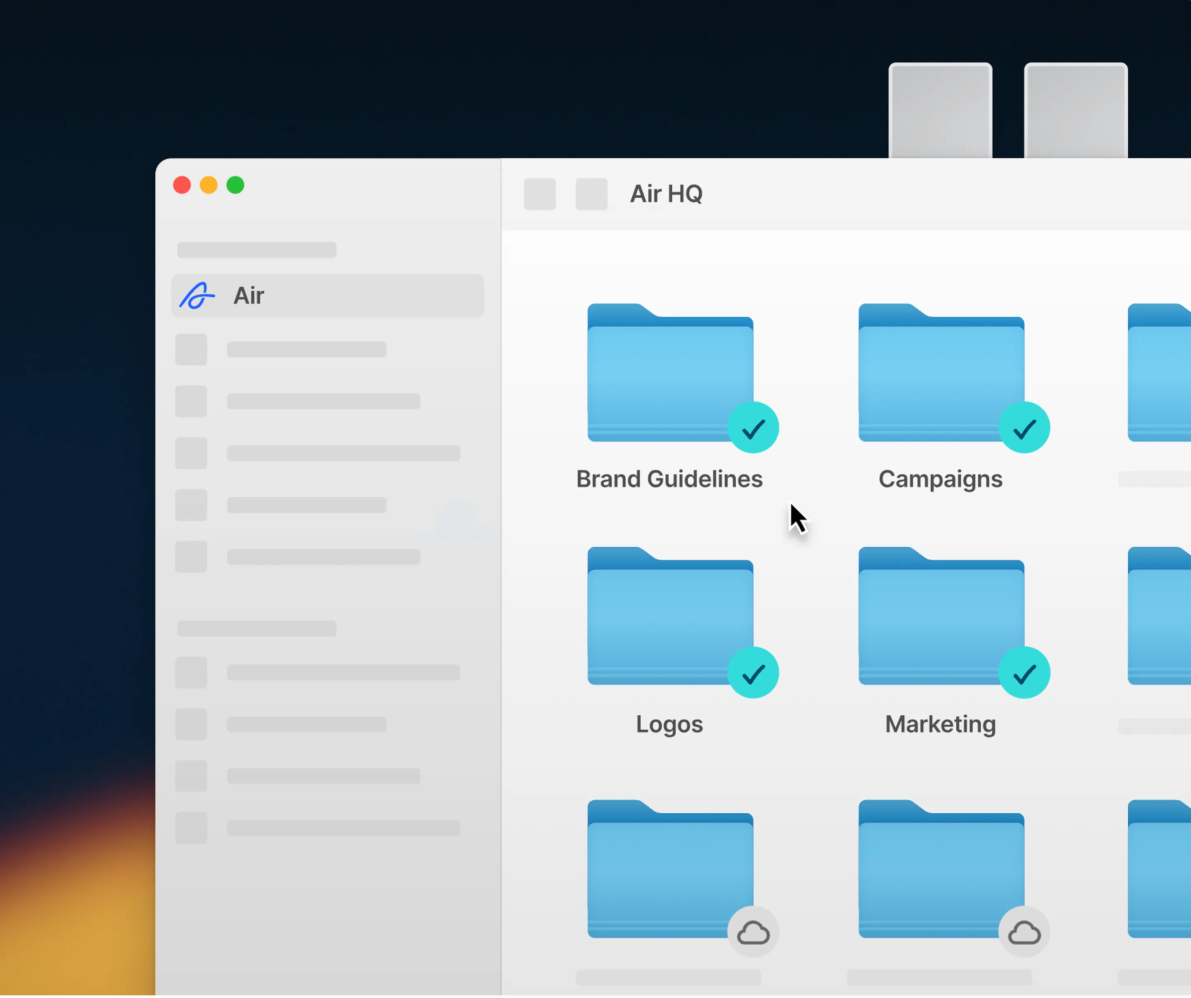Click the Campaigns folder label
This screenshot has width=1191, height=998.
tap(940, 481)
